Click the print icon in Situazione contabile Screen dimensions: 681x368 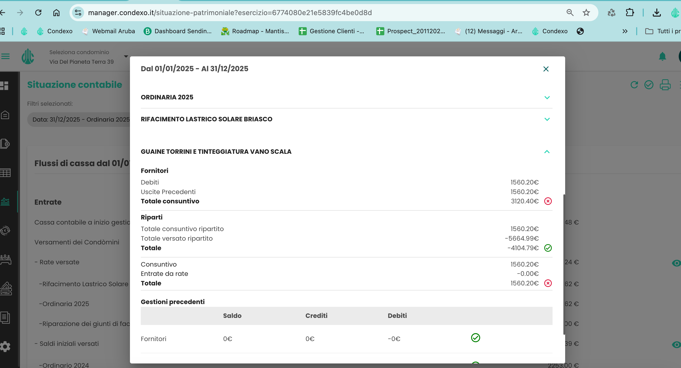pyautogui.click(x=665, y=85)
